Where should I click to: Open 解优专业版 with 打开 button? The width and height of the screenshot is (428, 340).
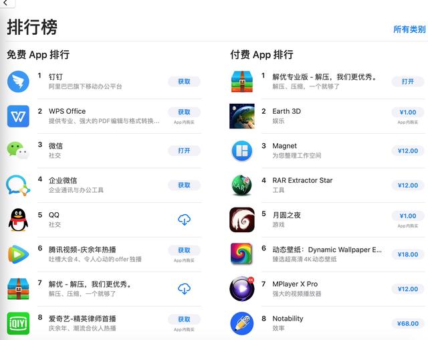[408, 82]
